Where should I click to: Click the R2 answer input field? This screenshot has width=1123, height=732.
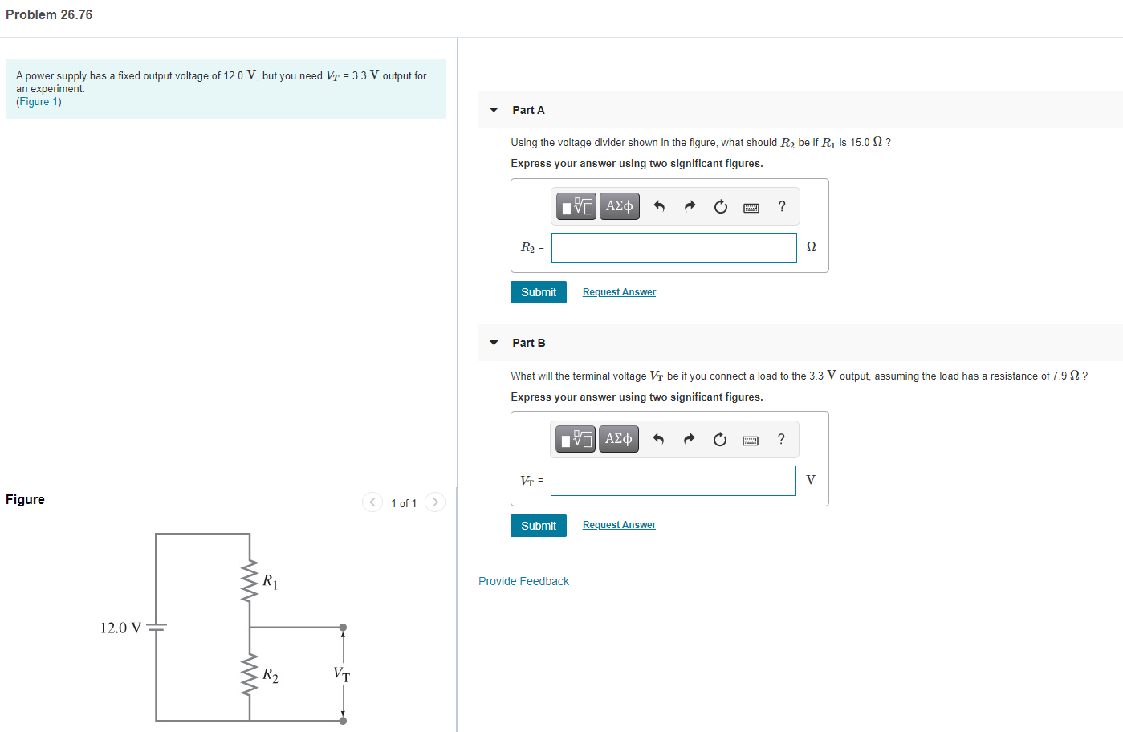click(674, 248)
